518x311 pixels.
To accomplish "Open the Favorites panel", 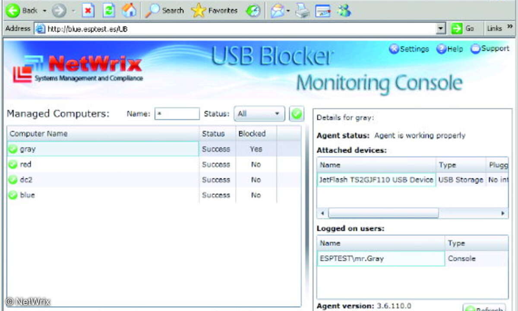I will [x=215, y=10].
